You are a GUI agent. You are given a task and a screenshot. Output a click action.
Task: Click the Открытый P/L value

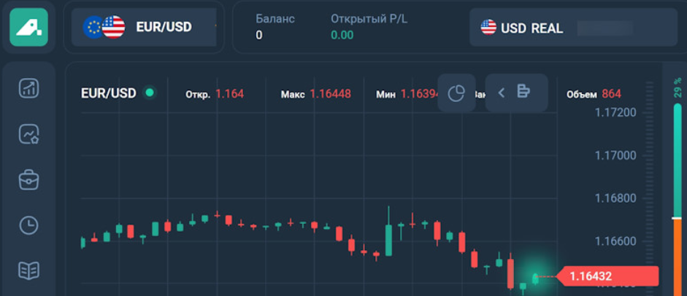point(342,35)
